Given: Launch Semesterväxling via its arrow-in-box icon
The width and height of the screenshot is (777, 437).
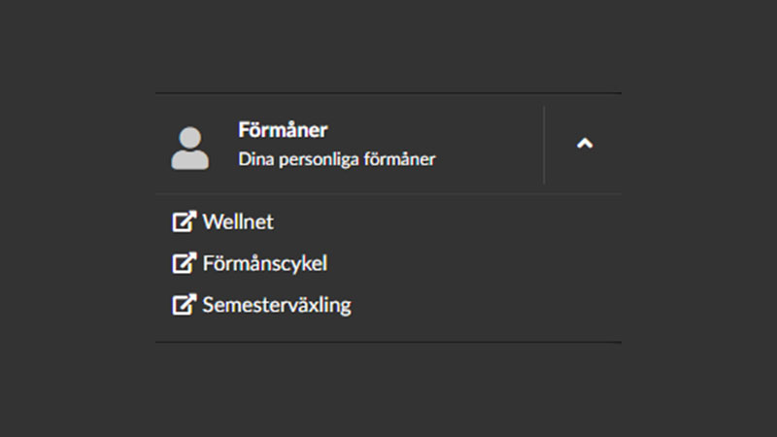Looking at the screenshot, I should click(184, 305).
